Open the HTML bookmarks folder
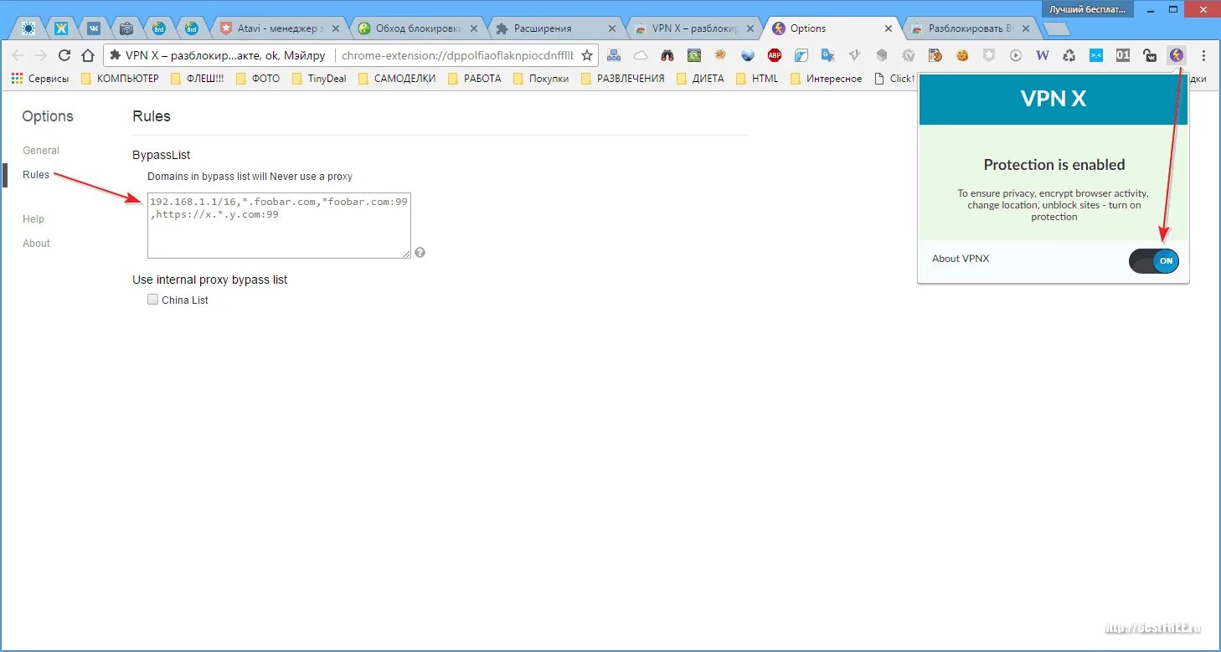The height and width of the screenshot is (652, 1221). [x=757, y=79]
